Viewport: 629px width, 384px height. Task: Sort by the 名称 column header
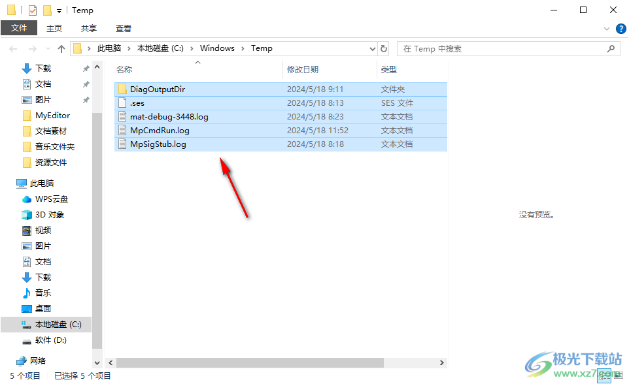click(124, 70)
